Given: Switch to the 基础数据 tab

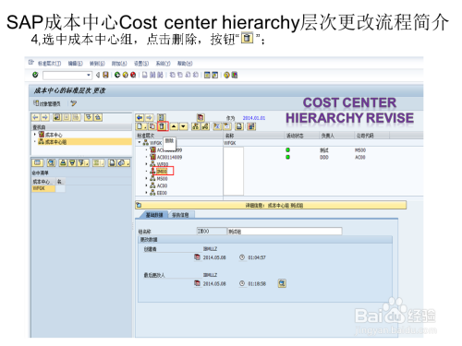Looking at the screenshot, I should tap(154, 215).
